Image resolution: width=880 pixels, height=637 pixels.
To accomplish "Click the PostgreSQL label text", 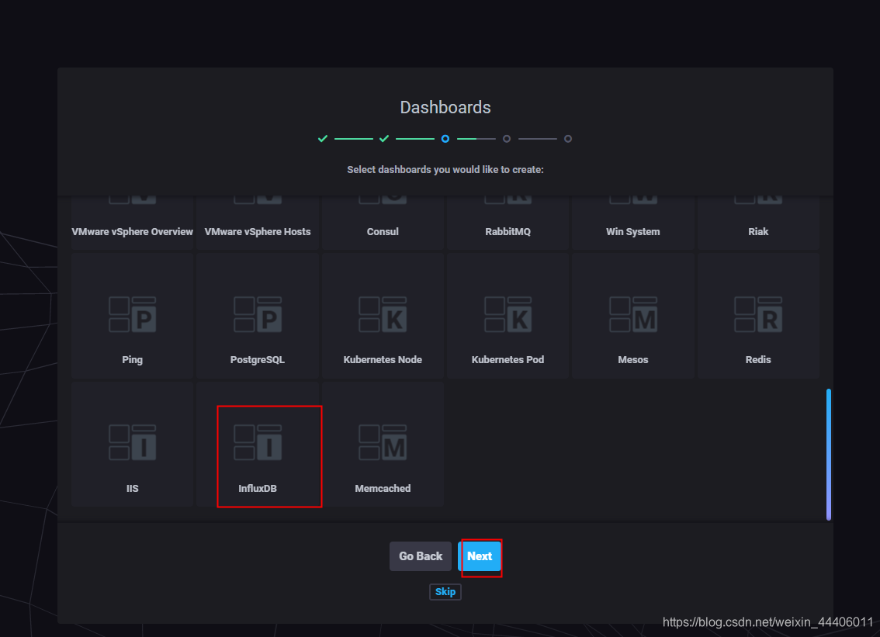I will coord(258,360).
